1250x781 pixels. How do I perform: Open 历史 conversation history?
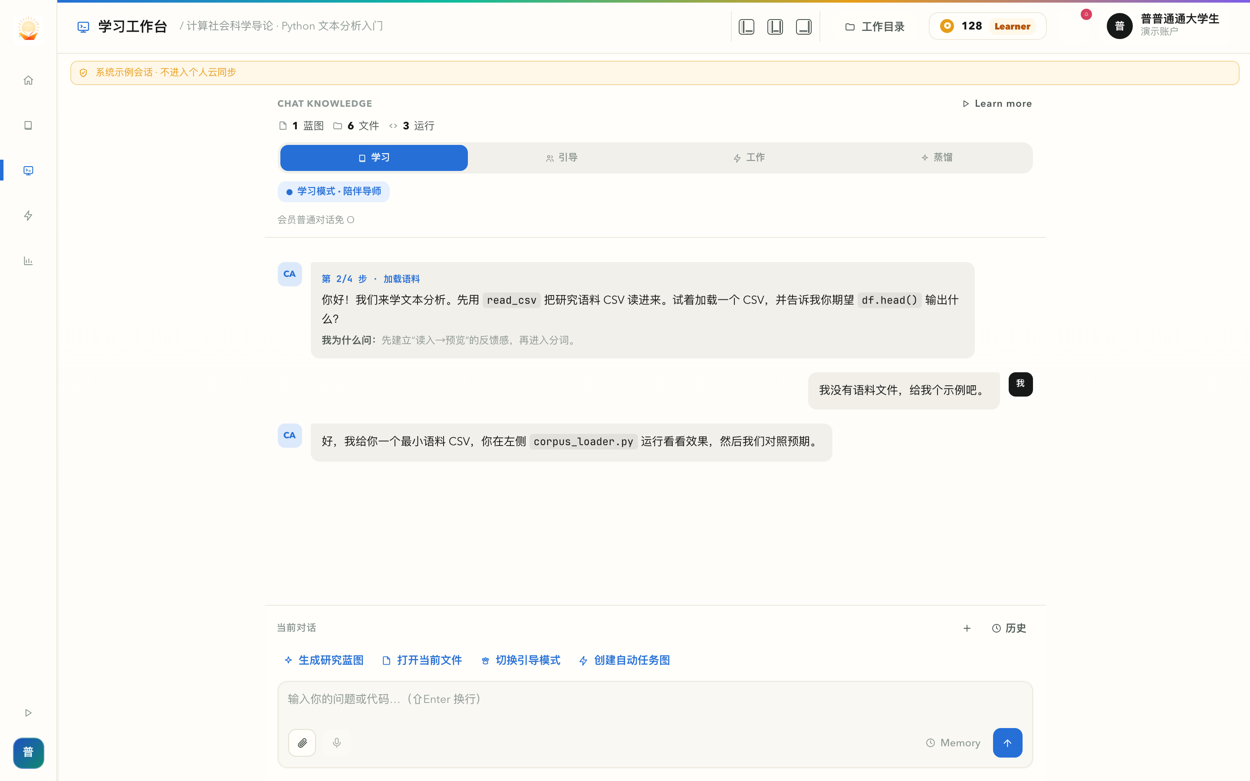(1009, 628)
